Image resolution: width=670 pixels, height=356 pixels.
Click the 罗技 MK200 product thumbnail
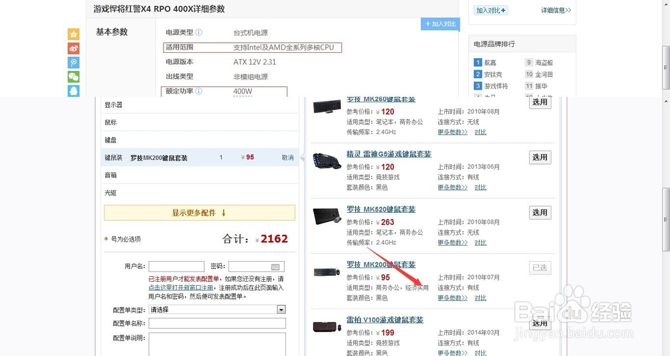327,272
